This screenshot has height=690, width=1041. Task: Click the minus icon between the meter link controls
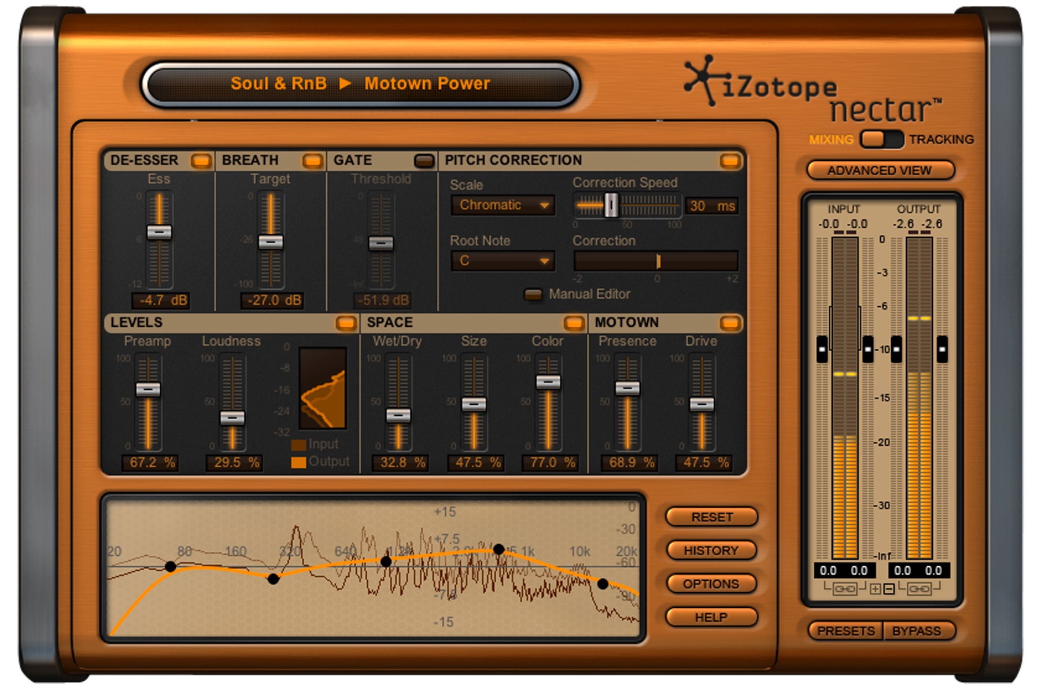click(x=889, y=589)
